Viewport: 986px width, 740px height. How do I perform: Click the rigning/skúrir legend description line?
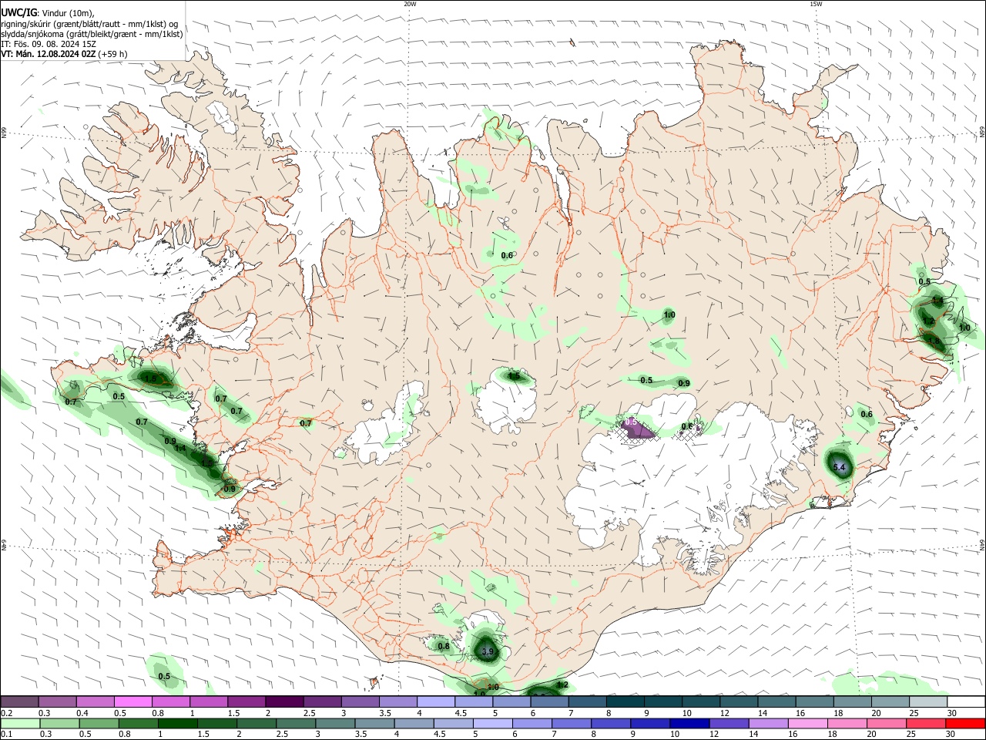click(89, 24)
